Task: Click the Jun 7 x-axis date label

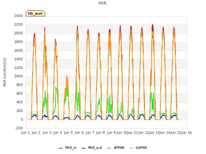Action: (90, 133)
